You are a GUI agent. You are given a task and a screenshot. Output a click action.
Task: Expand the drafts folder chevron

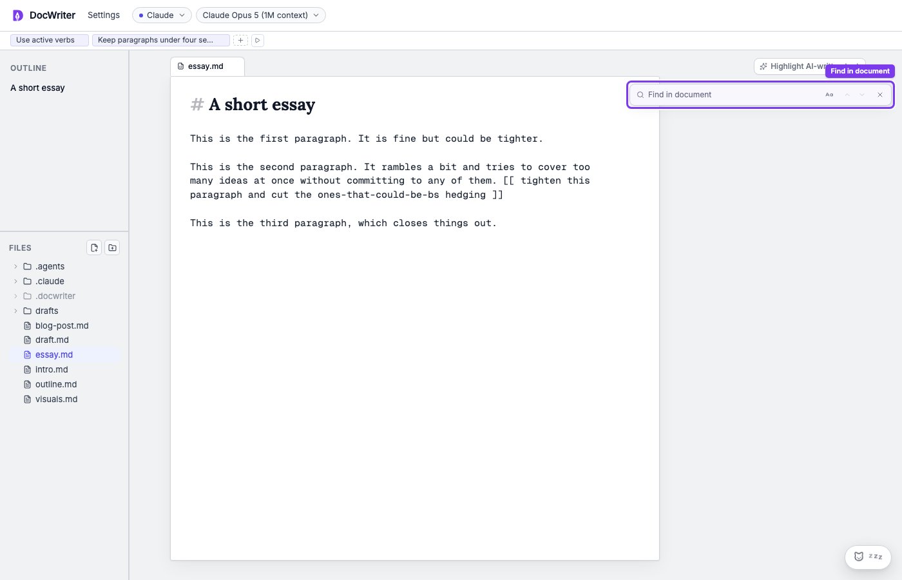click(x=15, y=311)
